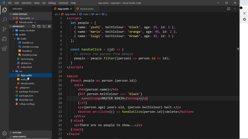Viewport: 248px width, 139px height.
Task: Open .gitignore file
Action: tap(24, 88)
